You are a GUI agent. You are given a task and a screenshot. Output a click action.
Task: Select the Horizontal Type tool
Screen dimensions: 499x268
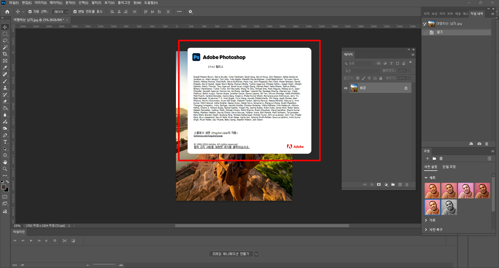pos(5,142)
